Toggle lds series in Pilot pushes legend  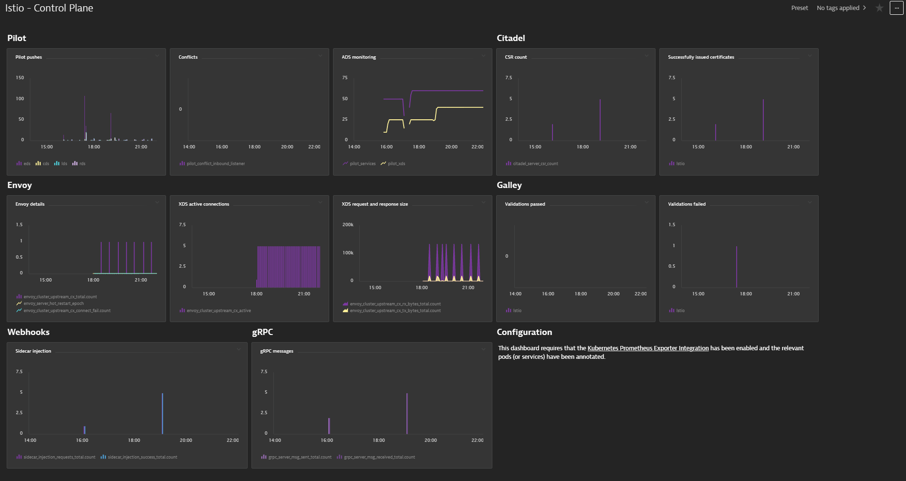61,164
